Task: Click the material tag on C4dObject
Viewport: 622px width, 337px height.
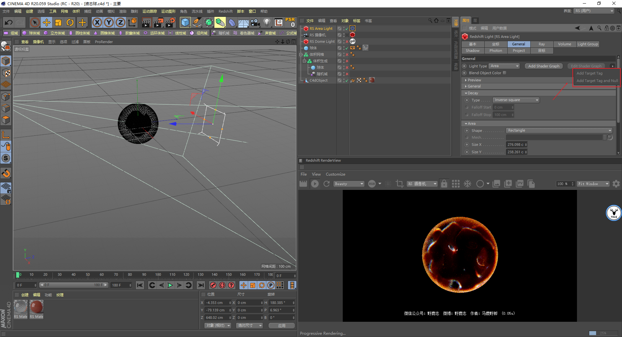Action: [x=372, y=80]
